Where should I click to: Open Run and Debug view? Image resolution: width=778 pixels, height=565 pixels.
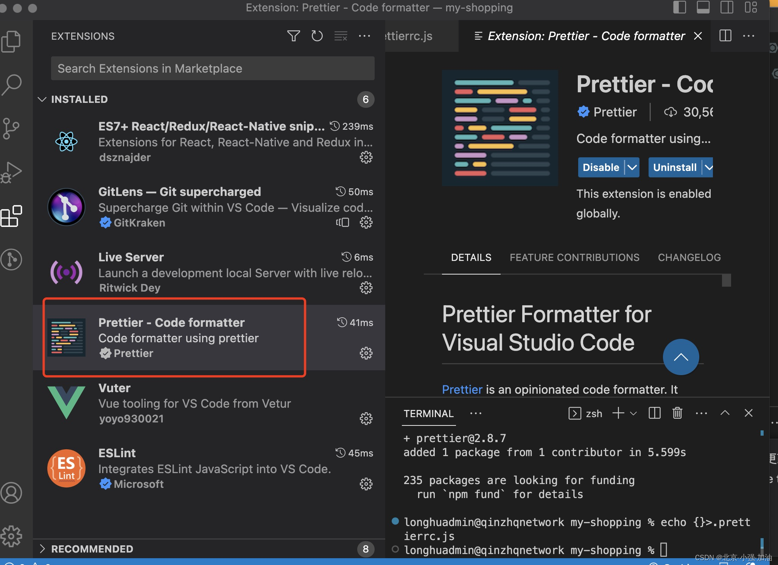pyautogui.click(x=11, y=172)
